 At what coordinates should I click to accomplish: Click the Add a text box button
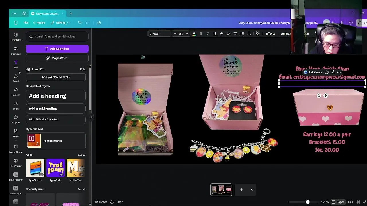[57, 49]
